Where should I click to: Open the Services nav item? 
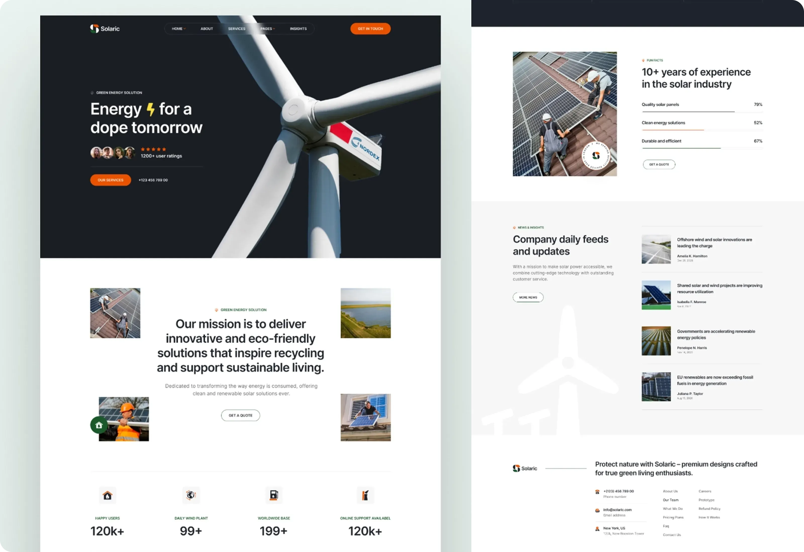pos(237,29)
